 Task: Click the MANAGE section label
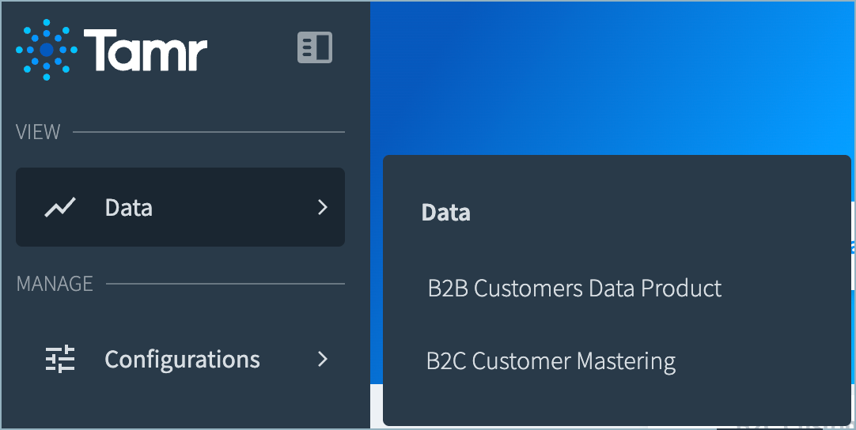coord(55,284)
